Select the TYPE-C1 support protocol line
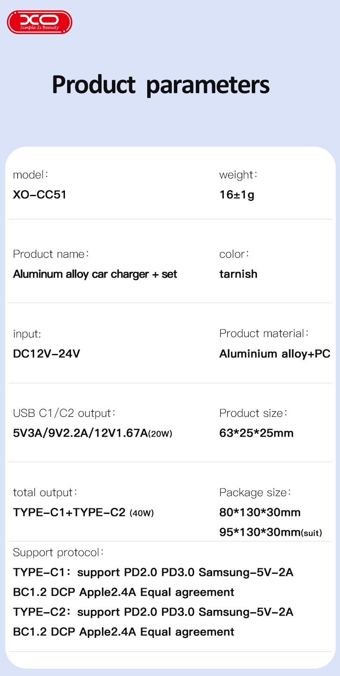The height and width of the screenshot is (676, 340). click(x=153, y=573)
